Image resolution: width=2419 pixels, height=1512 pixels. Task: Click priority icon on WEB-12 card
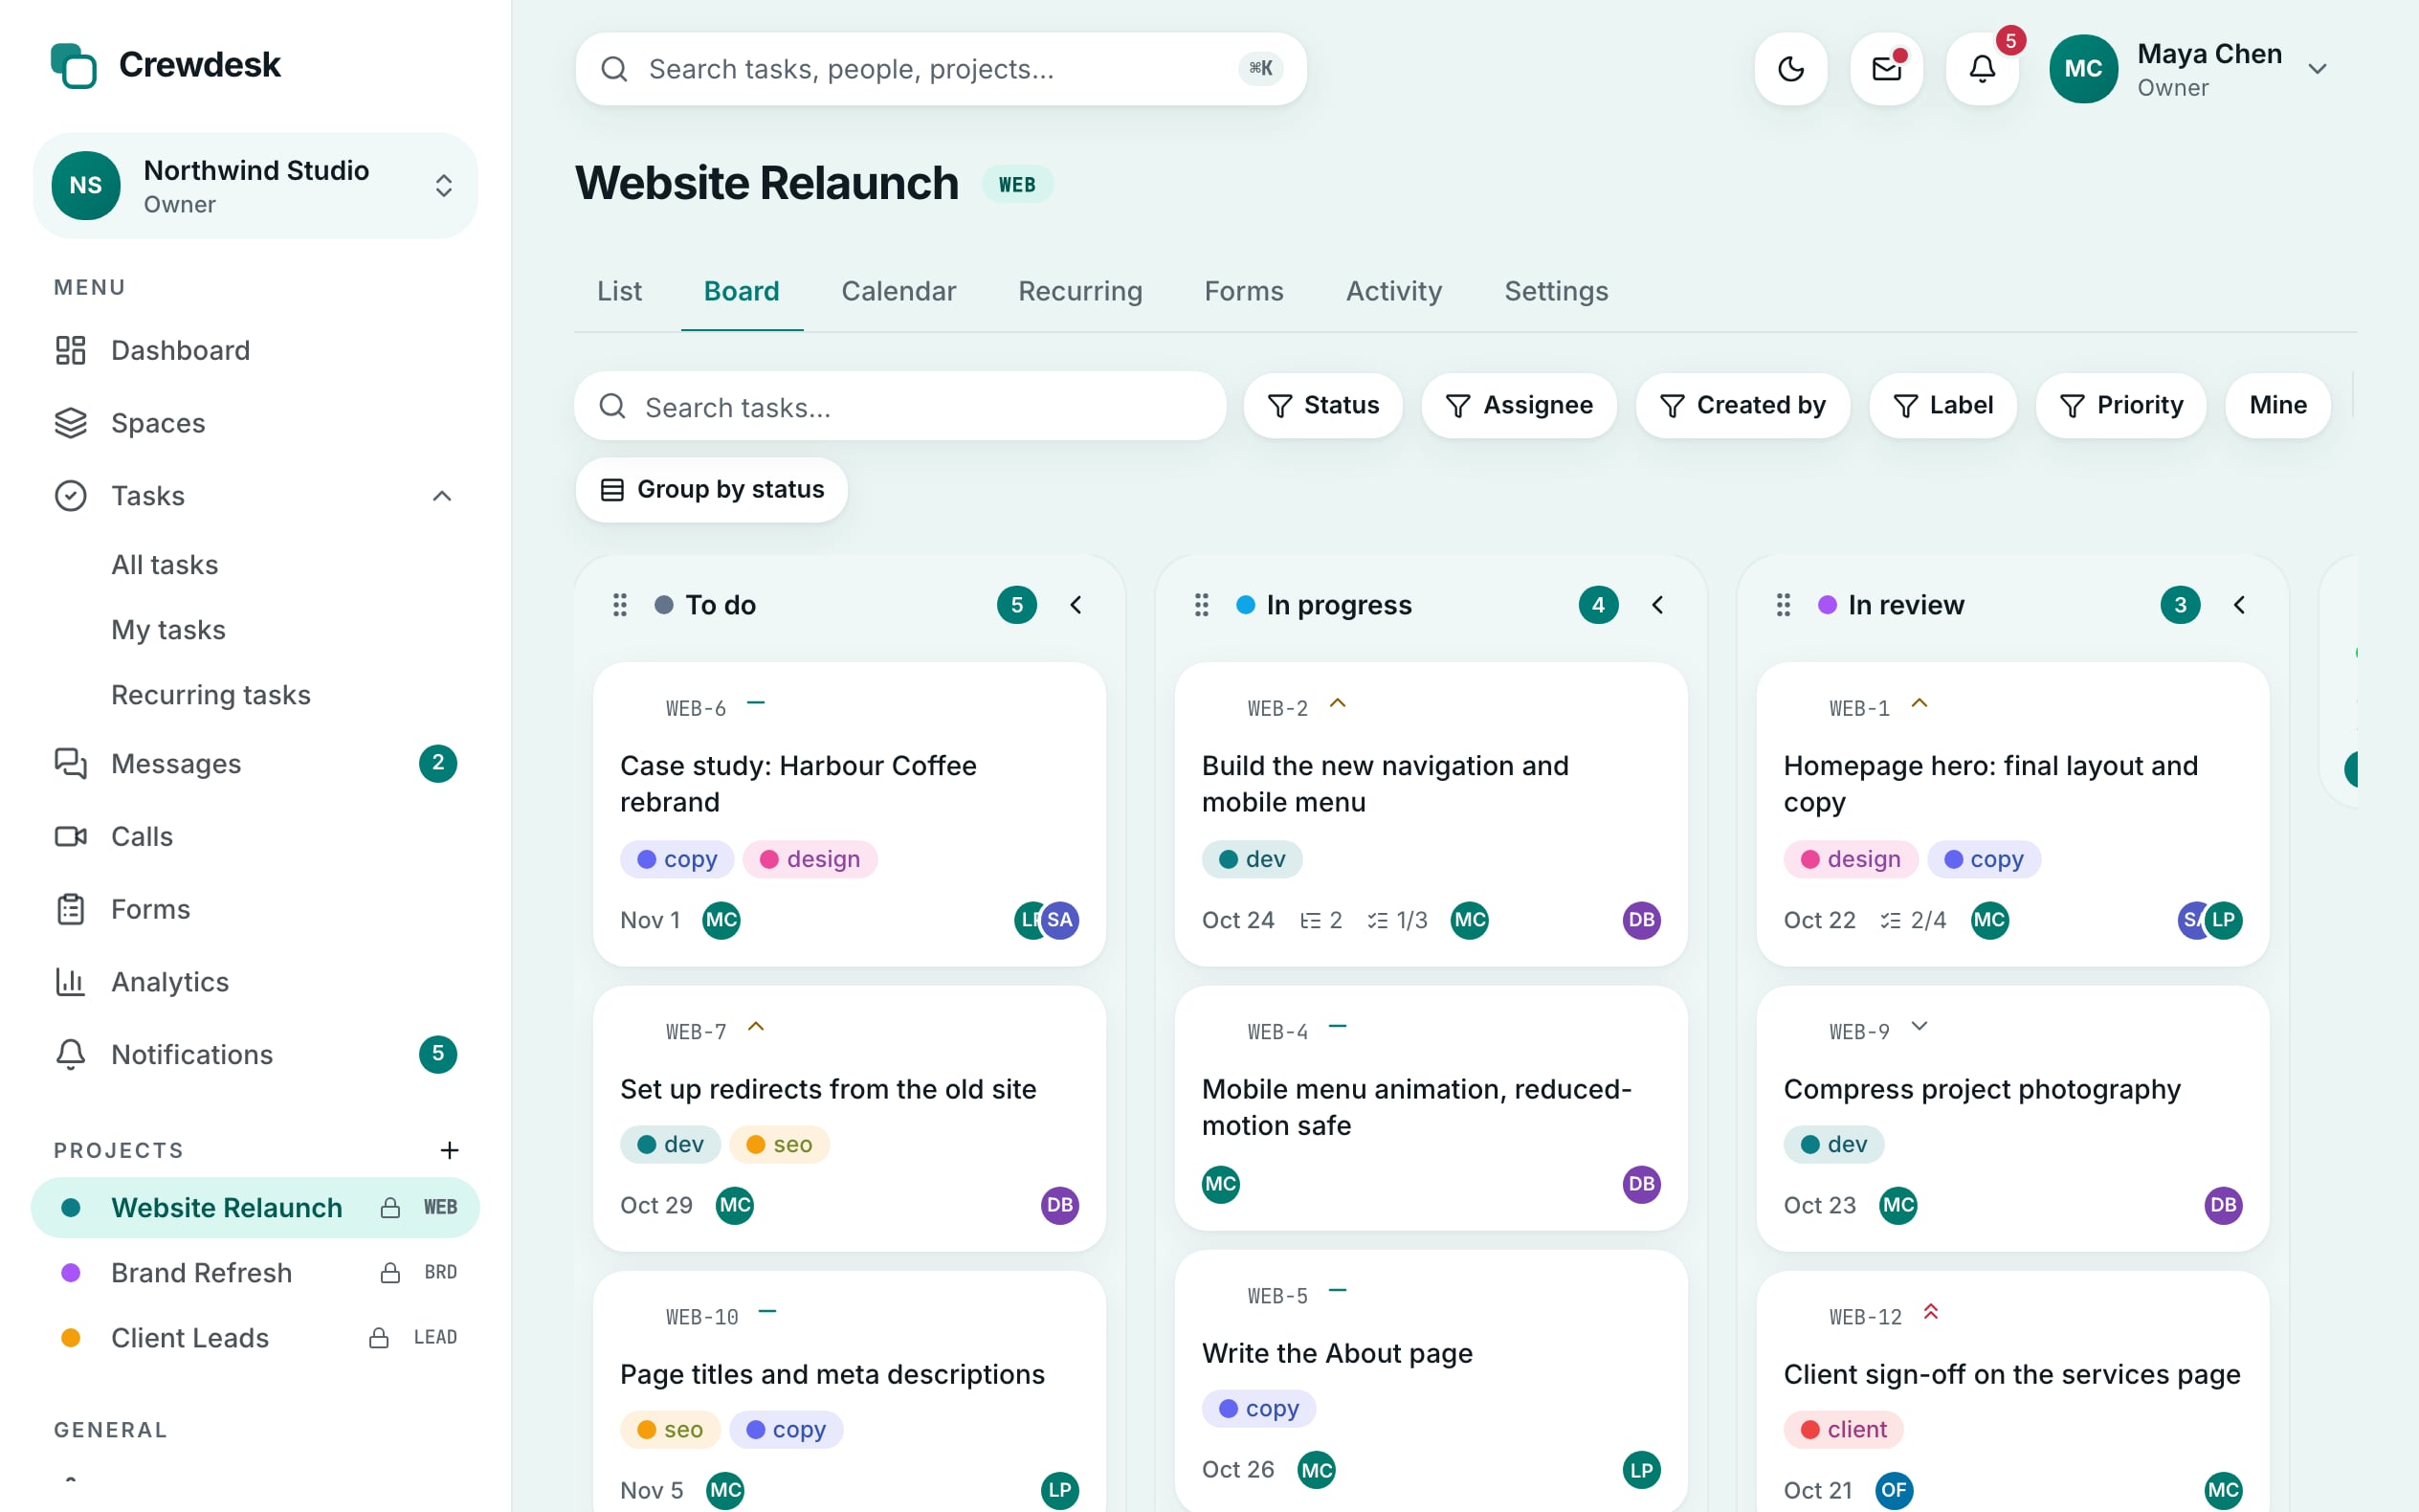1930,1312
